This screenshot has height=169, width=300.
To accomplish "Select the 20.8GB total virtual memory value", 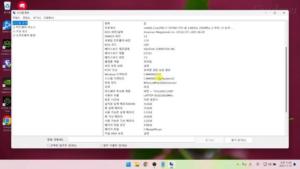I will pyautogui.click(x=148, y=116).
